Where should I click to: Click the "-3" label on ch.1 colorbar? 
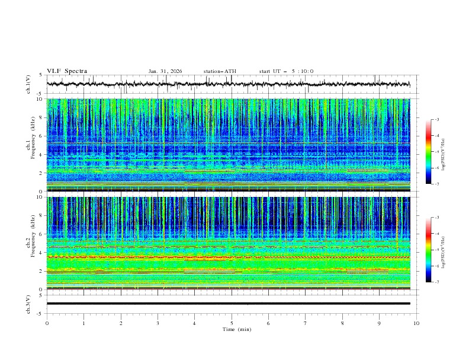437,119
